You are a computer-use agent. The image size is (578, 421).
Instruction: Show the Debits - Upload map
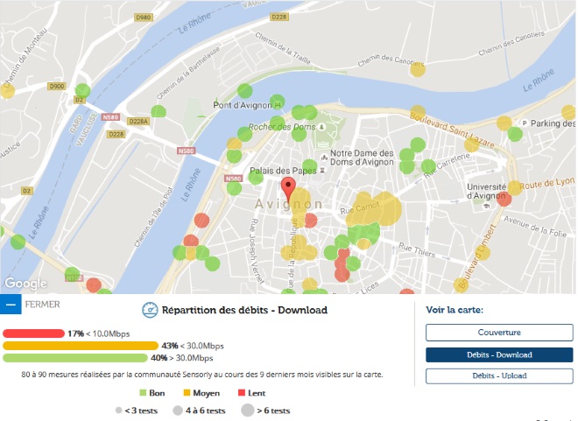[x=499, y=375]
